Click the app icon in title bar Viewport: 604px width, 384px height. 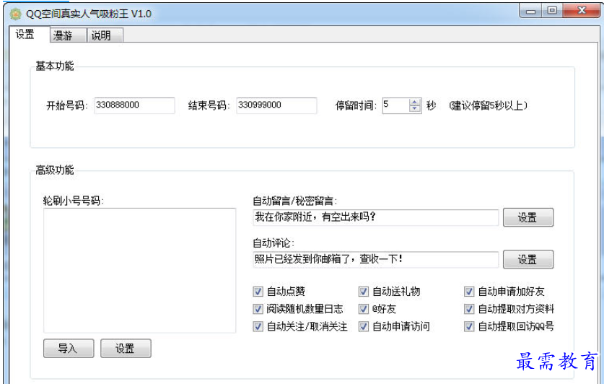[x=15, y=14]
